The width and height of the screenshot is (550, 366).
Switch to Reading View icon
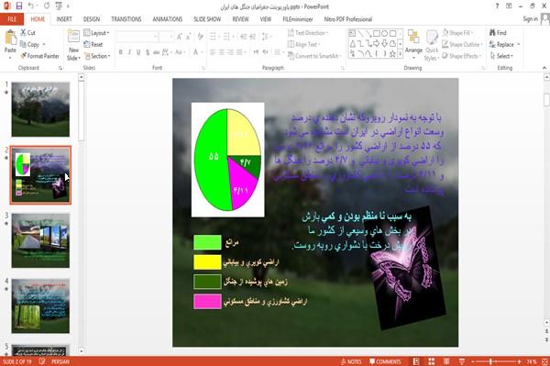pos(446,361)
